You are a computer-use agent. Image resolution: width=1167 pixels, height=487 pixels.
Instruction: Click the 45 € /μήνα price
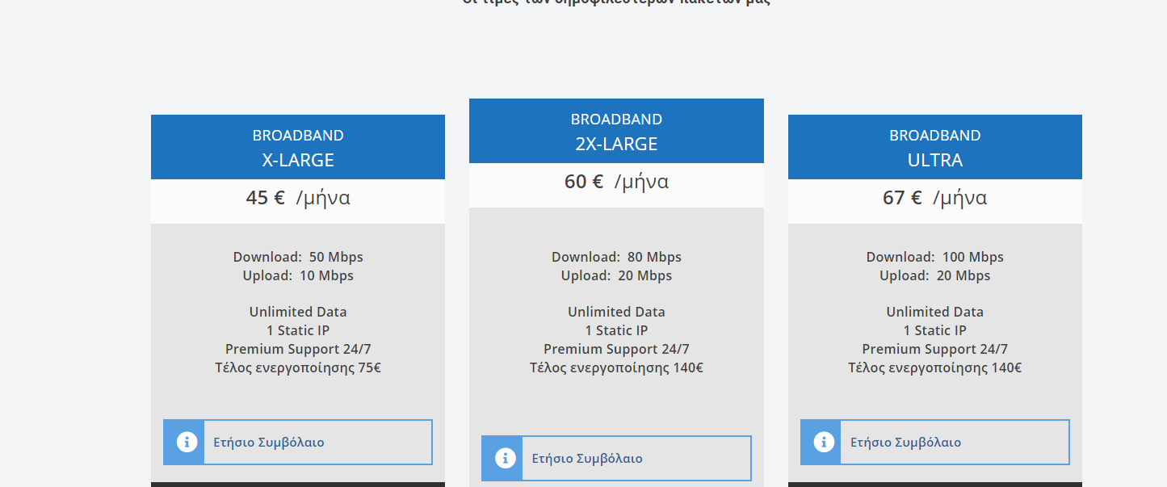(x=298, y=198)
